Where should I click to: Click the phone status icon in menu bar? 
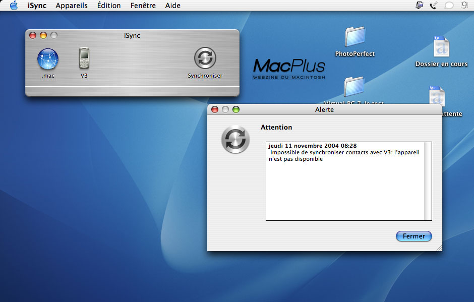pos(434,5)
